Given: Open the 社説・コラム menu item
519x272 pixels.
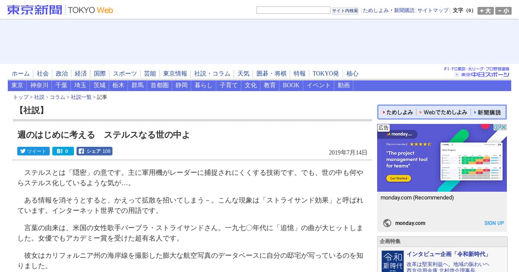Looking at the screenshot, I should (212, 74).
